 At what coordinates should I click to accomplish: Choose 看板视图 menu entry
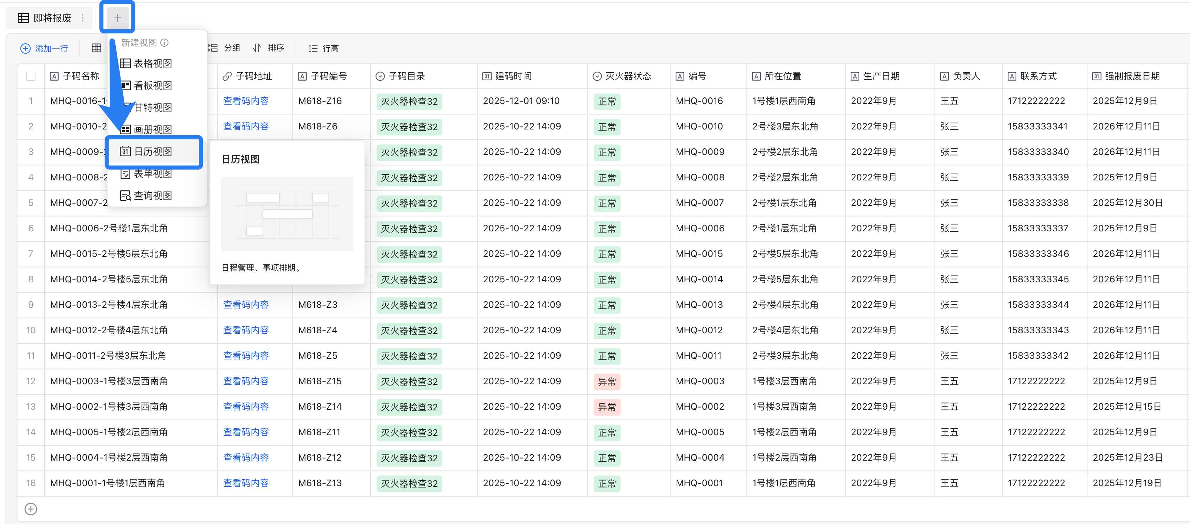tap(153, 85)
